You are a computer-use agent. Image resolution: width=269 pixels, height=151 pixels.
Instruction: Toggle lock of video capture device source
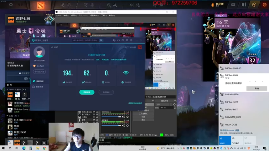(97, 112)
